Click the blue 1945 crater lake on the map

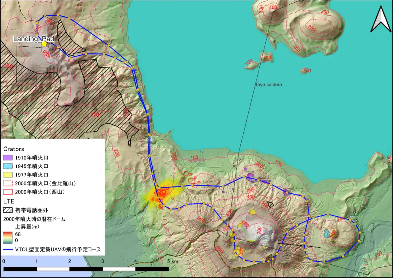[327, 233]
